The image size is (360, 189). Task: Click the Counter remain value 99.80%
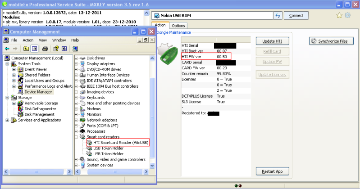[x=223, y=74]
